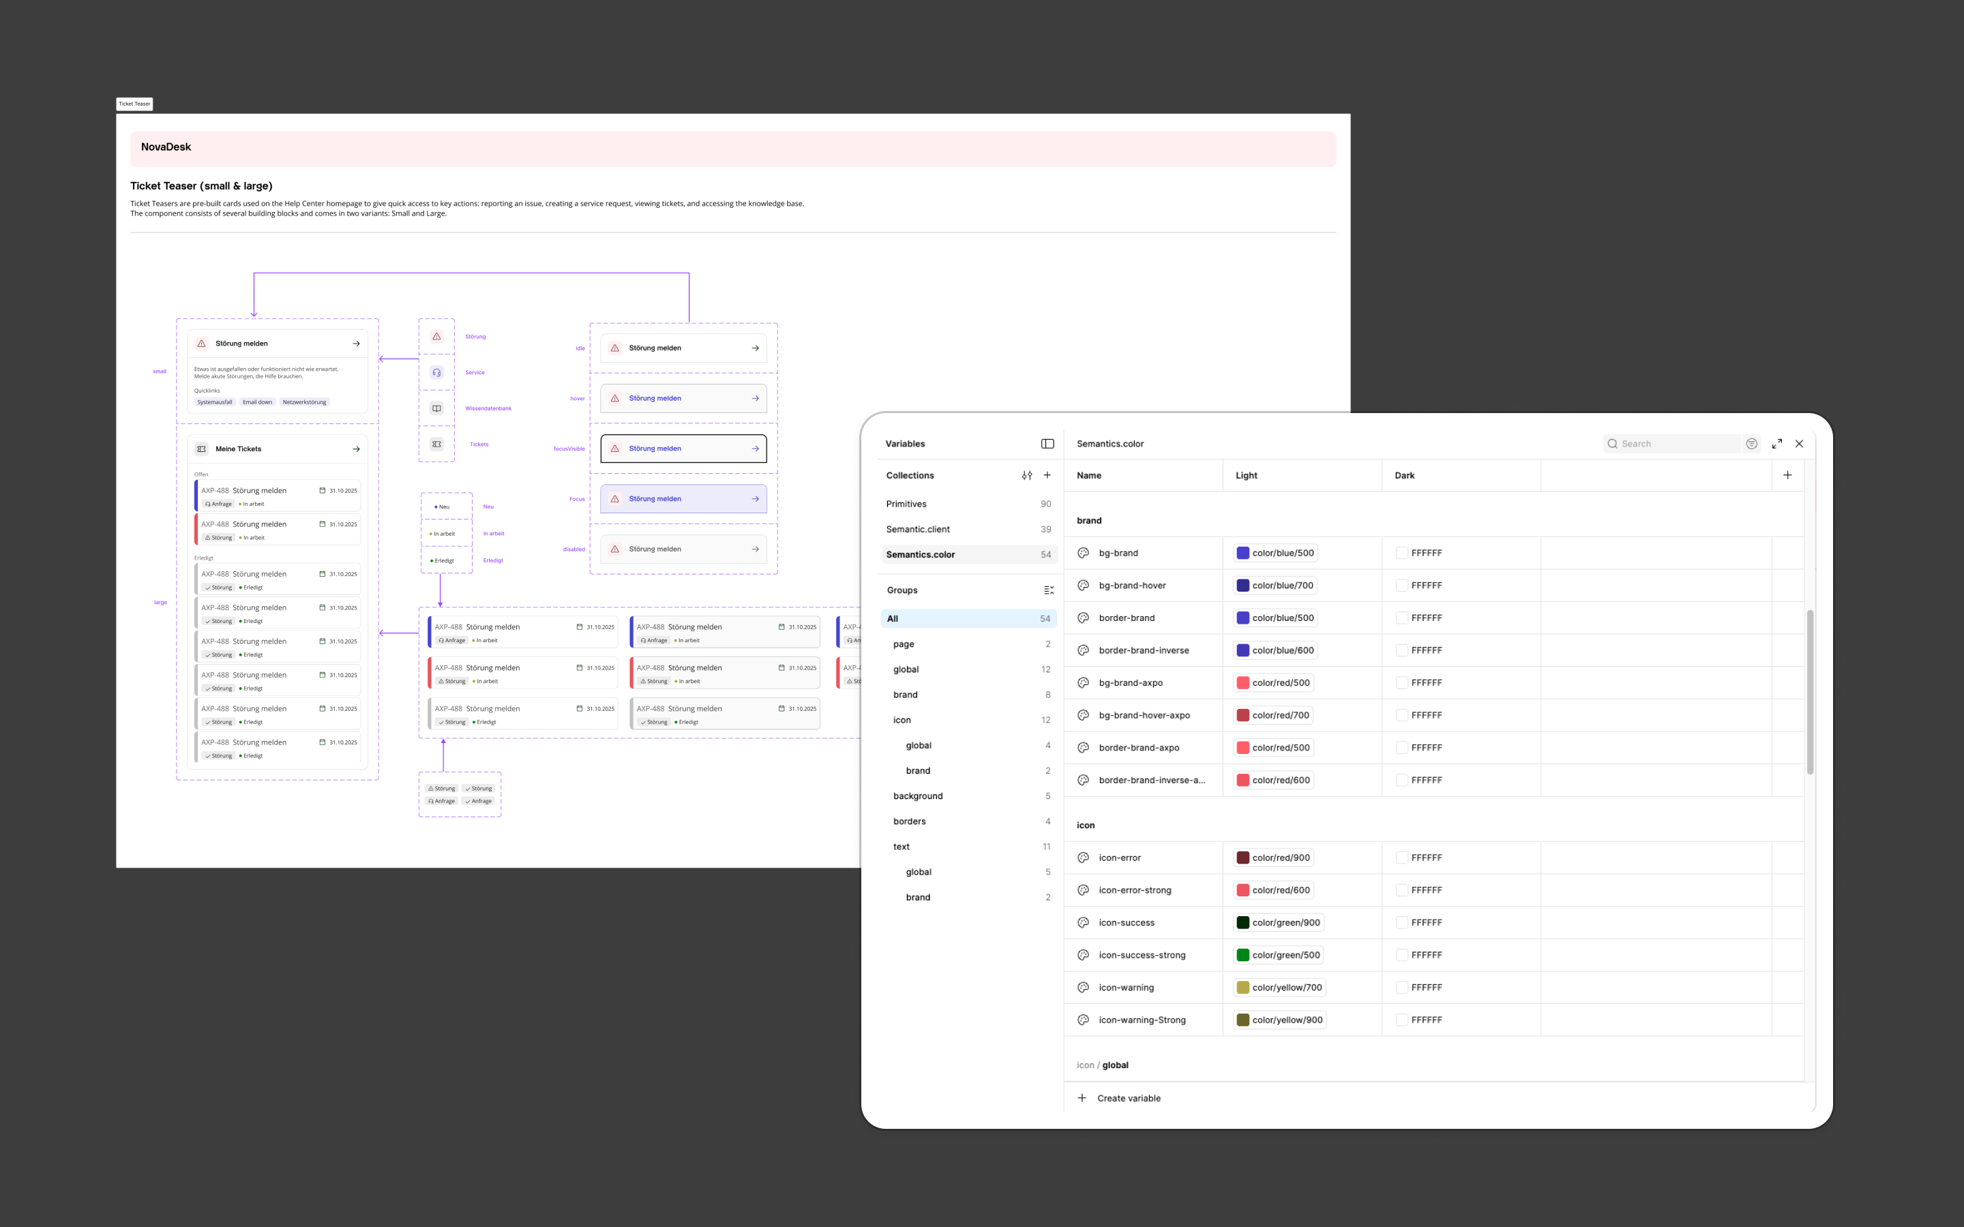Click the arrow on Meine Tickets card
This screenshot has height=1227, width=1964.
[356, 449]
